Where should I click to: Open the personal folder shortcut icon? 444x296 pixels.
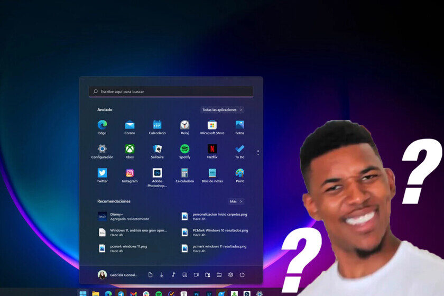pos(208,275)
